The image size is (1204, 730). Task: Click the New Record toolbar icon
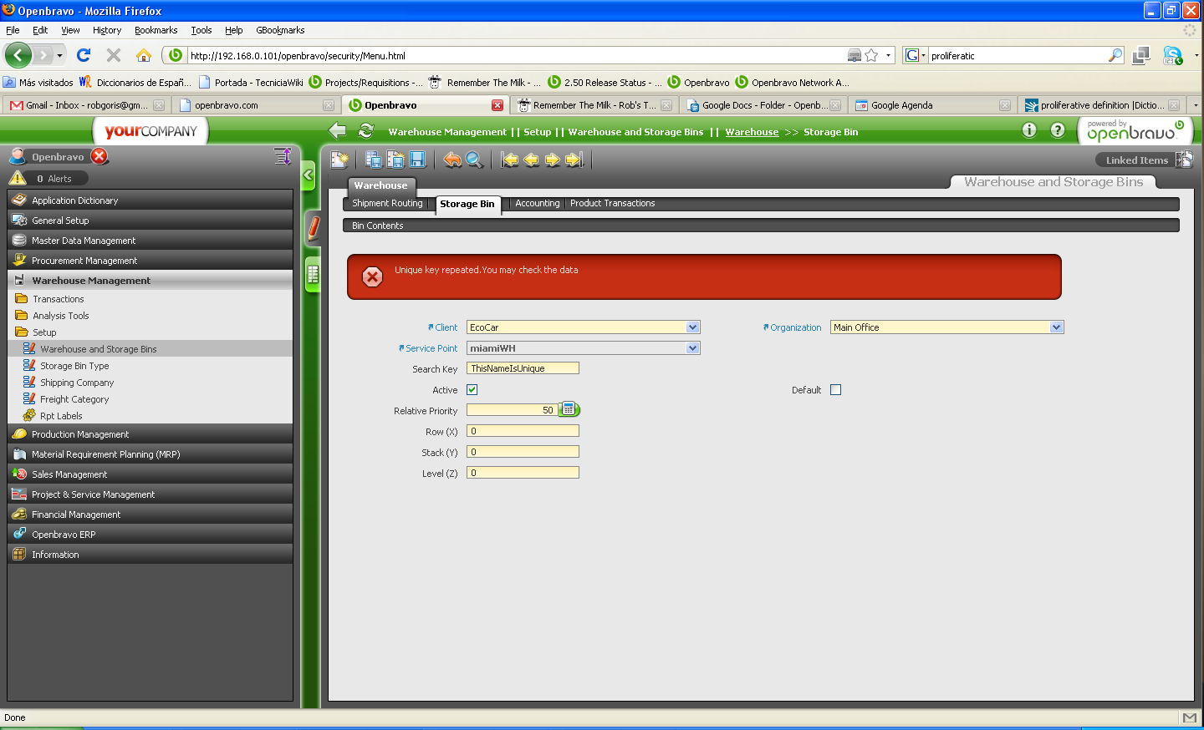pyautogui.click(x=339, y=160)
